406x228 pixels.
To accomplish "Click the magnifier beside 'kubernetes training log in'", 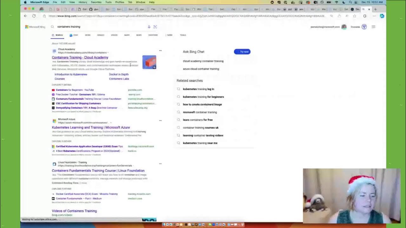I will [x=178, y=89].
